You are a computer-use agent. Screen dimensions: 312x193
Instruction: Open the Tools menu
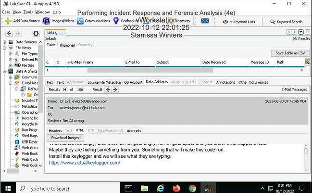tap(28, 12)
